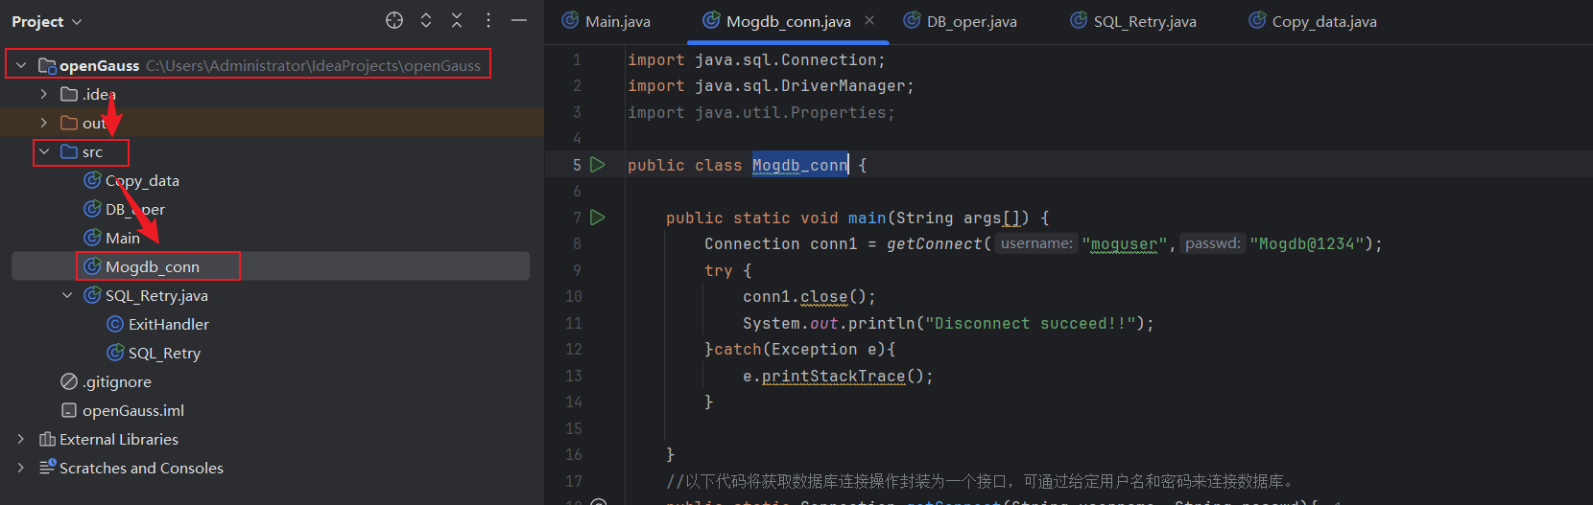Image resolution: width=1593 pixels, height=505 pixels.
Task: Click line number 12 in gutter
Action: click(574, 349)
